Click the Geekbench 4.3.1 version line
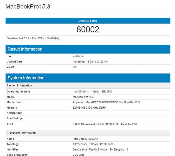Screen dimensions: 175x156 (x=33, y=38)
